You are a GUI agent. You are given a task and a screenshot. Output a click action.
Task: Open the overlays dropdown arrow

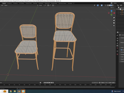pos(103,5)
